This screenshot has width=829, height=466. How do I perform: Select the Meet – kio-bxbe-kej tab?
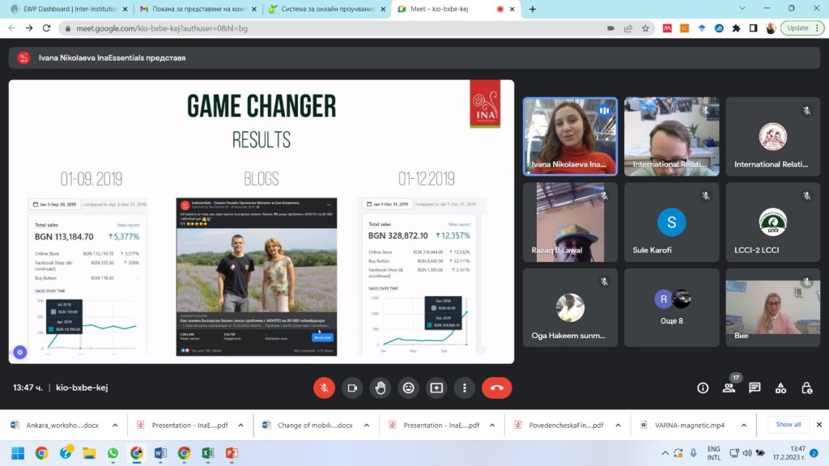456,9
